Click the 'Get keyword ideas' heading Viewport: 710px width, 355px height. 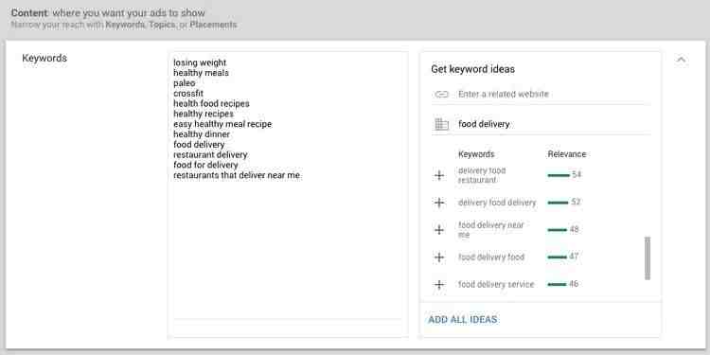click(472, 69)
